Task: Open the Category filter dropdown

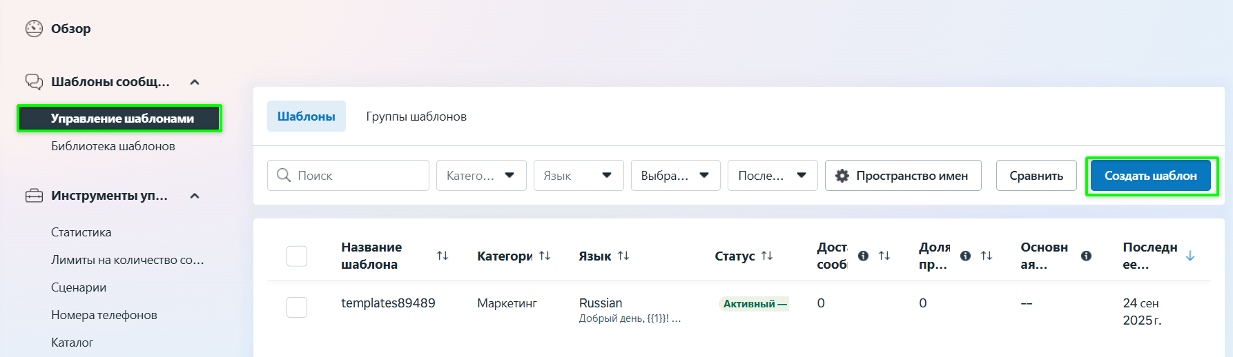Action: pyautogui.click(x=481, y=176)
